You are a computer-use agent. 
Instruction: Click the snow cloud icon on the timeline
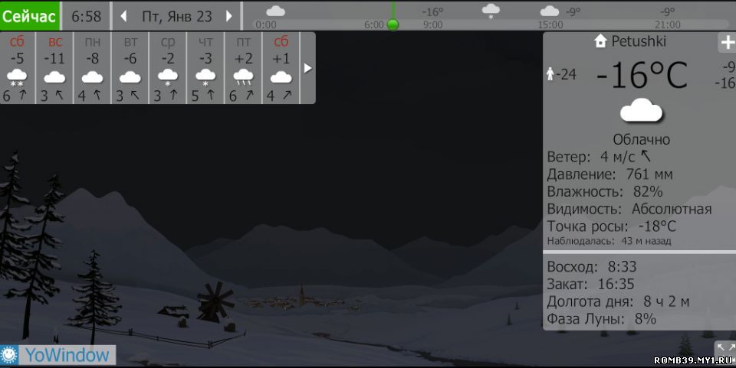491,11
